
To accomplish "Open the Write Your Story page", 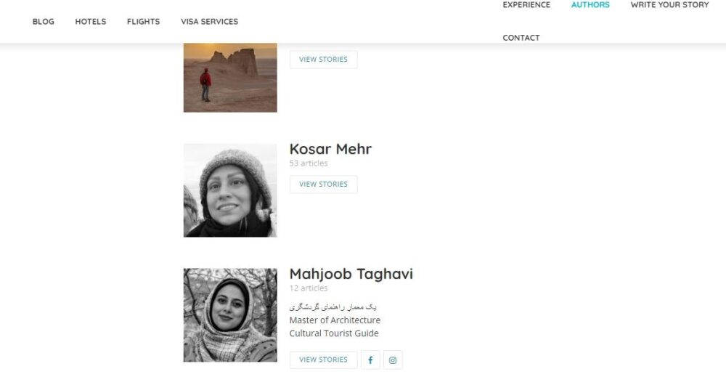I will coord(669,5).
